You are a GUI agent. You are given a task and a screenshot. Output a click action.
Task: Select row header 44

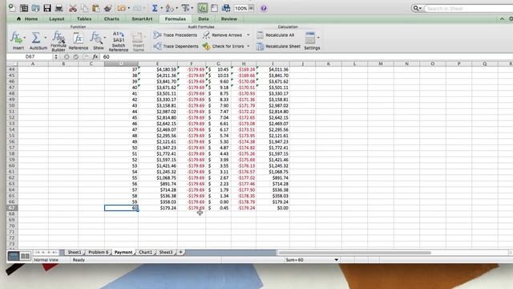click(12, 70)
